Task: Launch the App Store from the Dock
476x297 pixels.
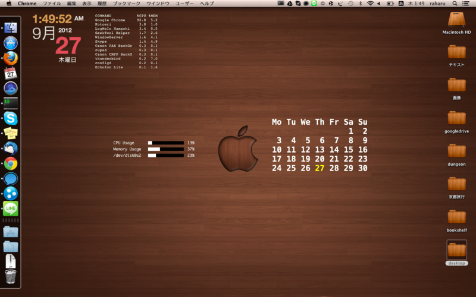Action: (x=10, y=43)
